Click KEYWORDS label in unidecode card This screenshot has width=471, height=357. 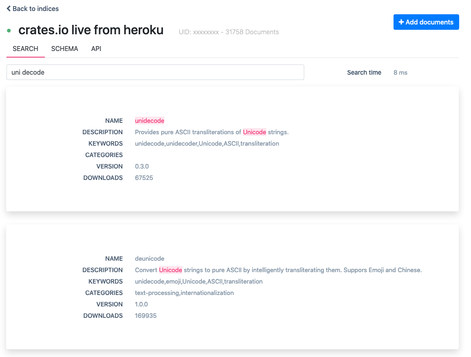[106, 143]
